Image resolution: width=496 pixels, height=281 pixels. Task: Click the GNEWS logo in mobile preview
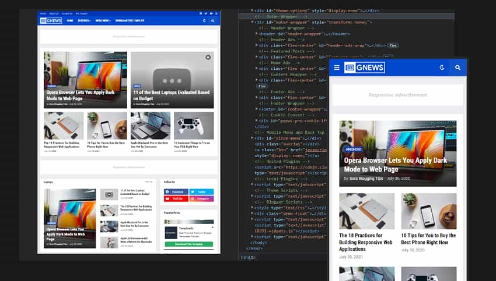[x=364, y=67]
